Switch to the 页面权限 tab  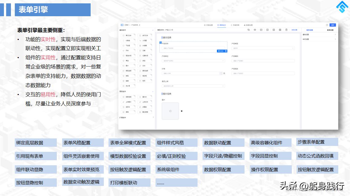click(235, 25)
